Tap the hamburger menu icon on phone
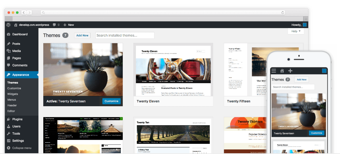Screen dimensions: 340x154 274,71
